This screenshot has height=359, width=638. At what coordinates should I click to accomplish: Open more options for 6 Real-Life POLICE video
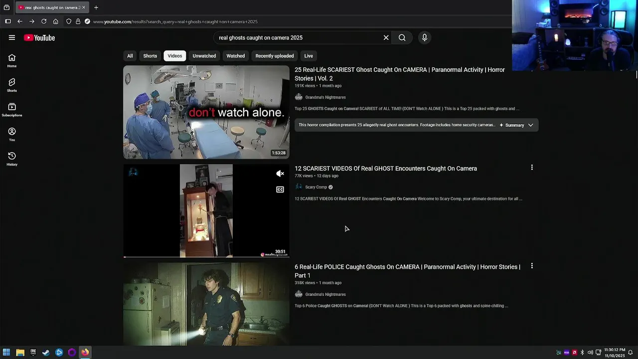pyautogui.click(x=532, y=266)
